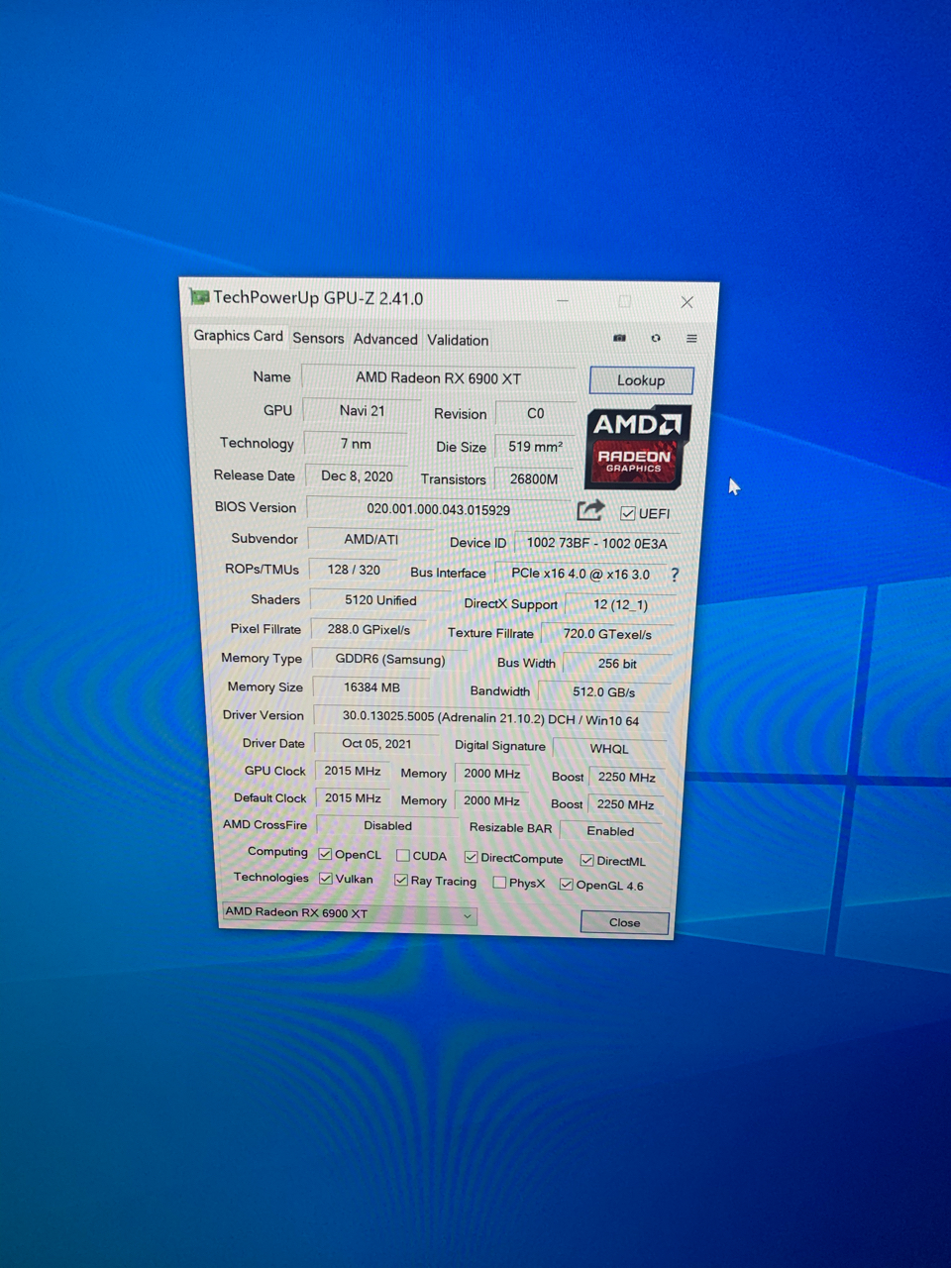Click the AMD Radeon Graphics logo
Screen dimensions: 951x1268
click(636, 446)
